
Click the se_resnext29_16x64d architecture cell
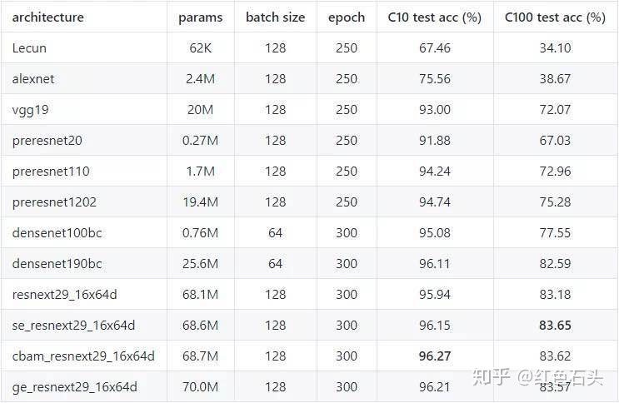point(73,325)
